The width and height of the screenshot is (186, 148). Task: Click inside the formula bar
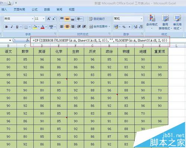click(100, 41)
